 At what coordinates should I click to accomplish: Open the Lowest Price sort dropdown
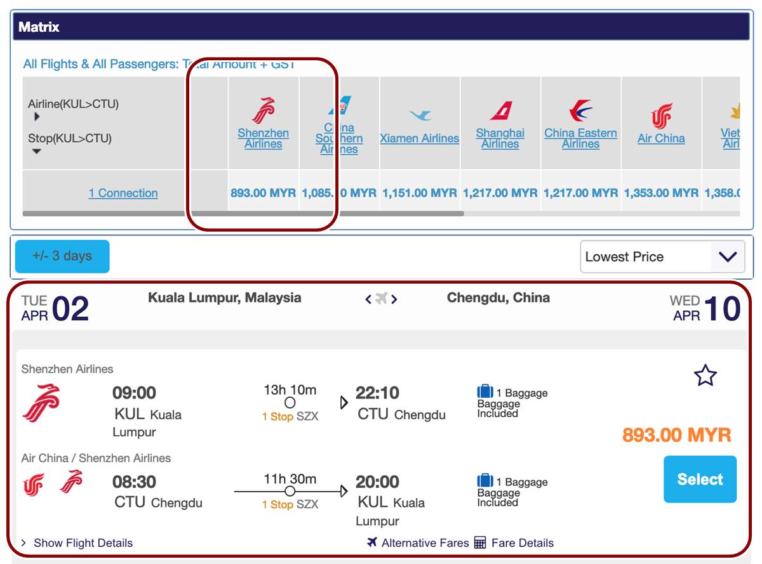[x=662, y=257]
